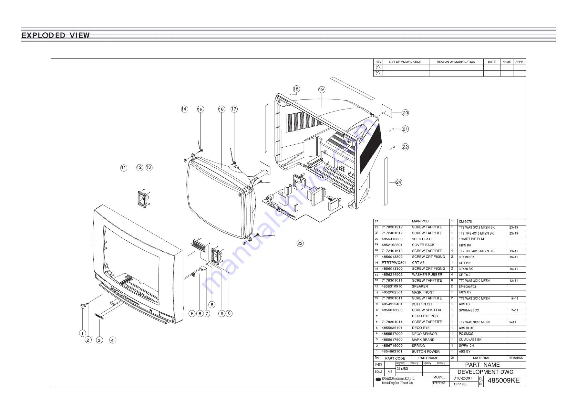Screen dimensions: 577x408
Task: Click the 'MATERIAL' column header
Action: (481, 358)
